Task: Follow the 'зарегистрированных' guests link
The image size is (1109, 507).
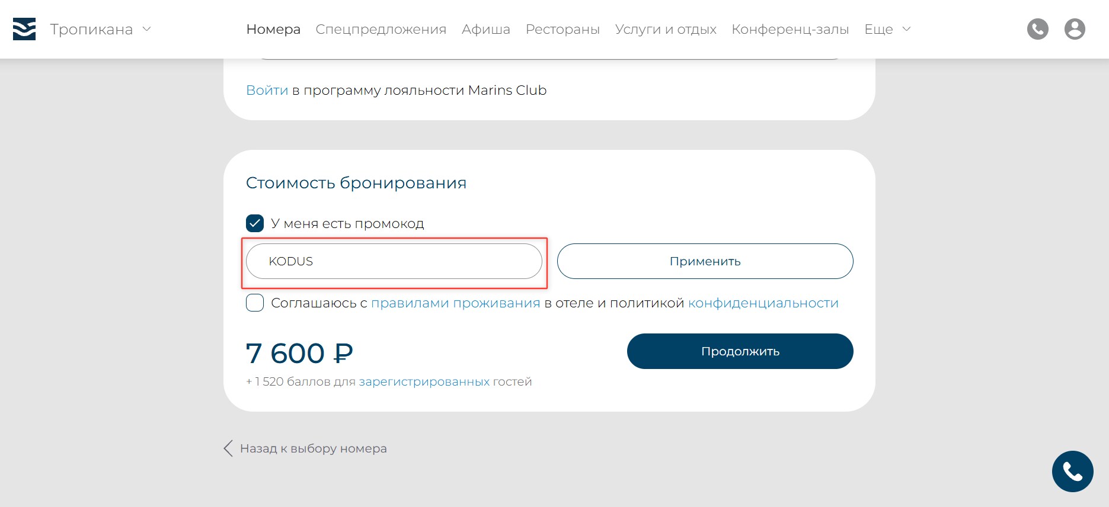Action: tap(424, 382)
